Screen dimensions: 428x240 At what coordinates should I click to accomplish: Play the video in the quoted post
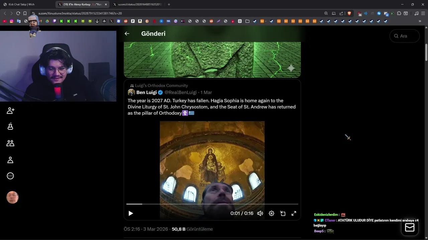[131, 213]
